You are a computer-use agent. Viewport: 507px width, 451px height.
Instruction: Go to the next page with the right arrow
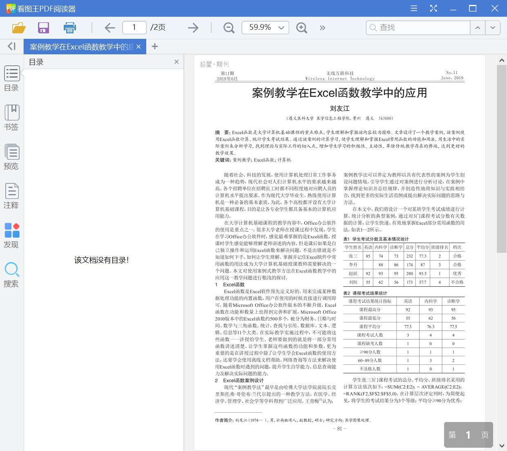tap(193, 28)
